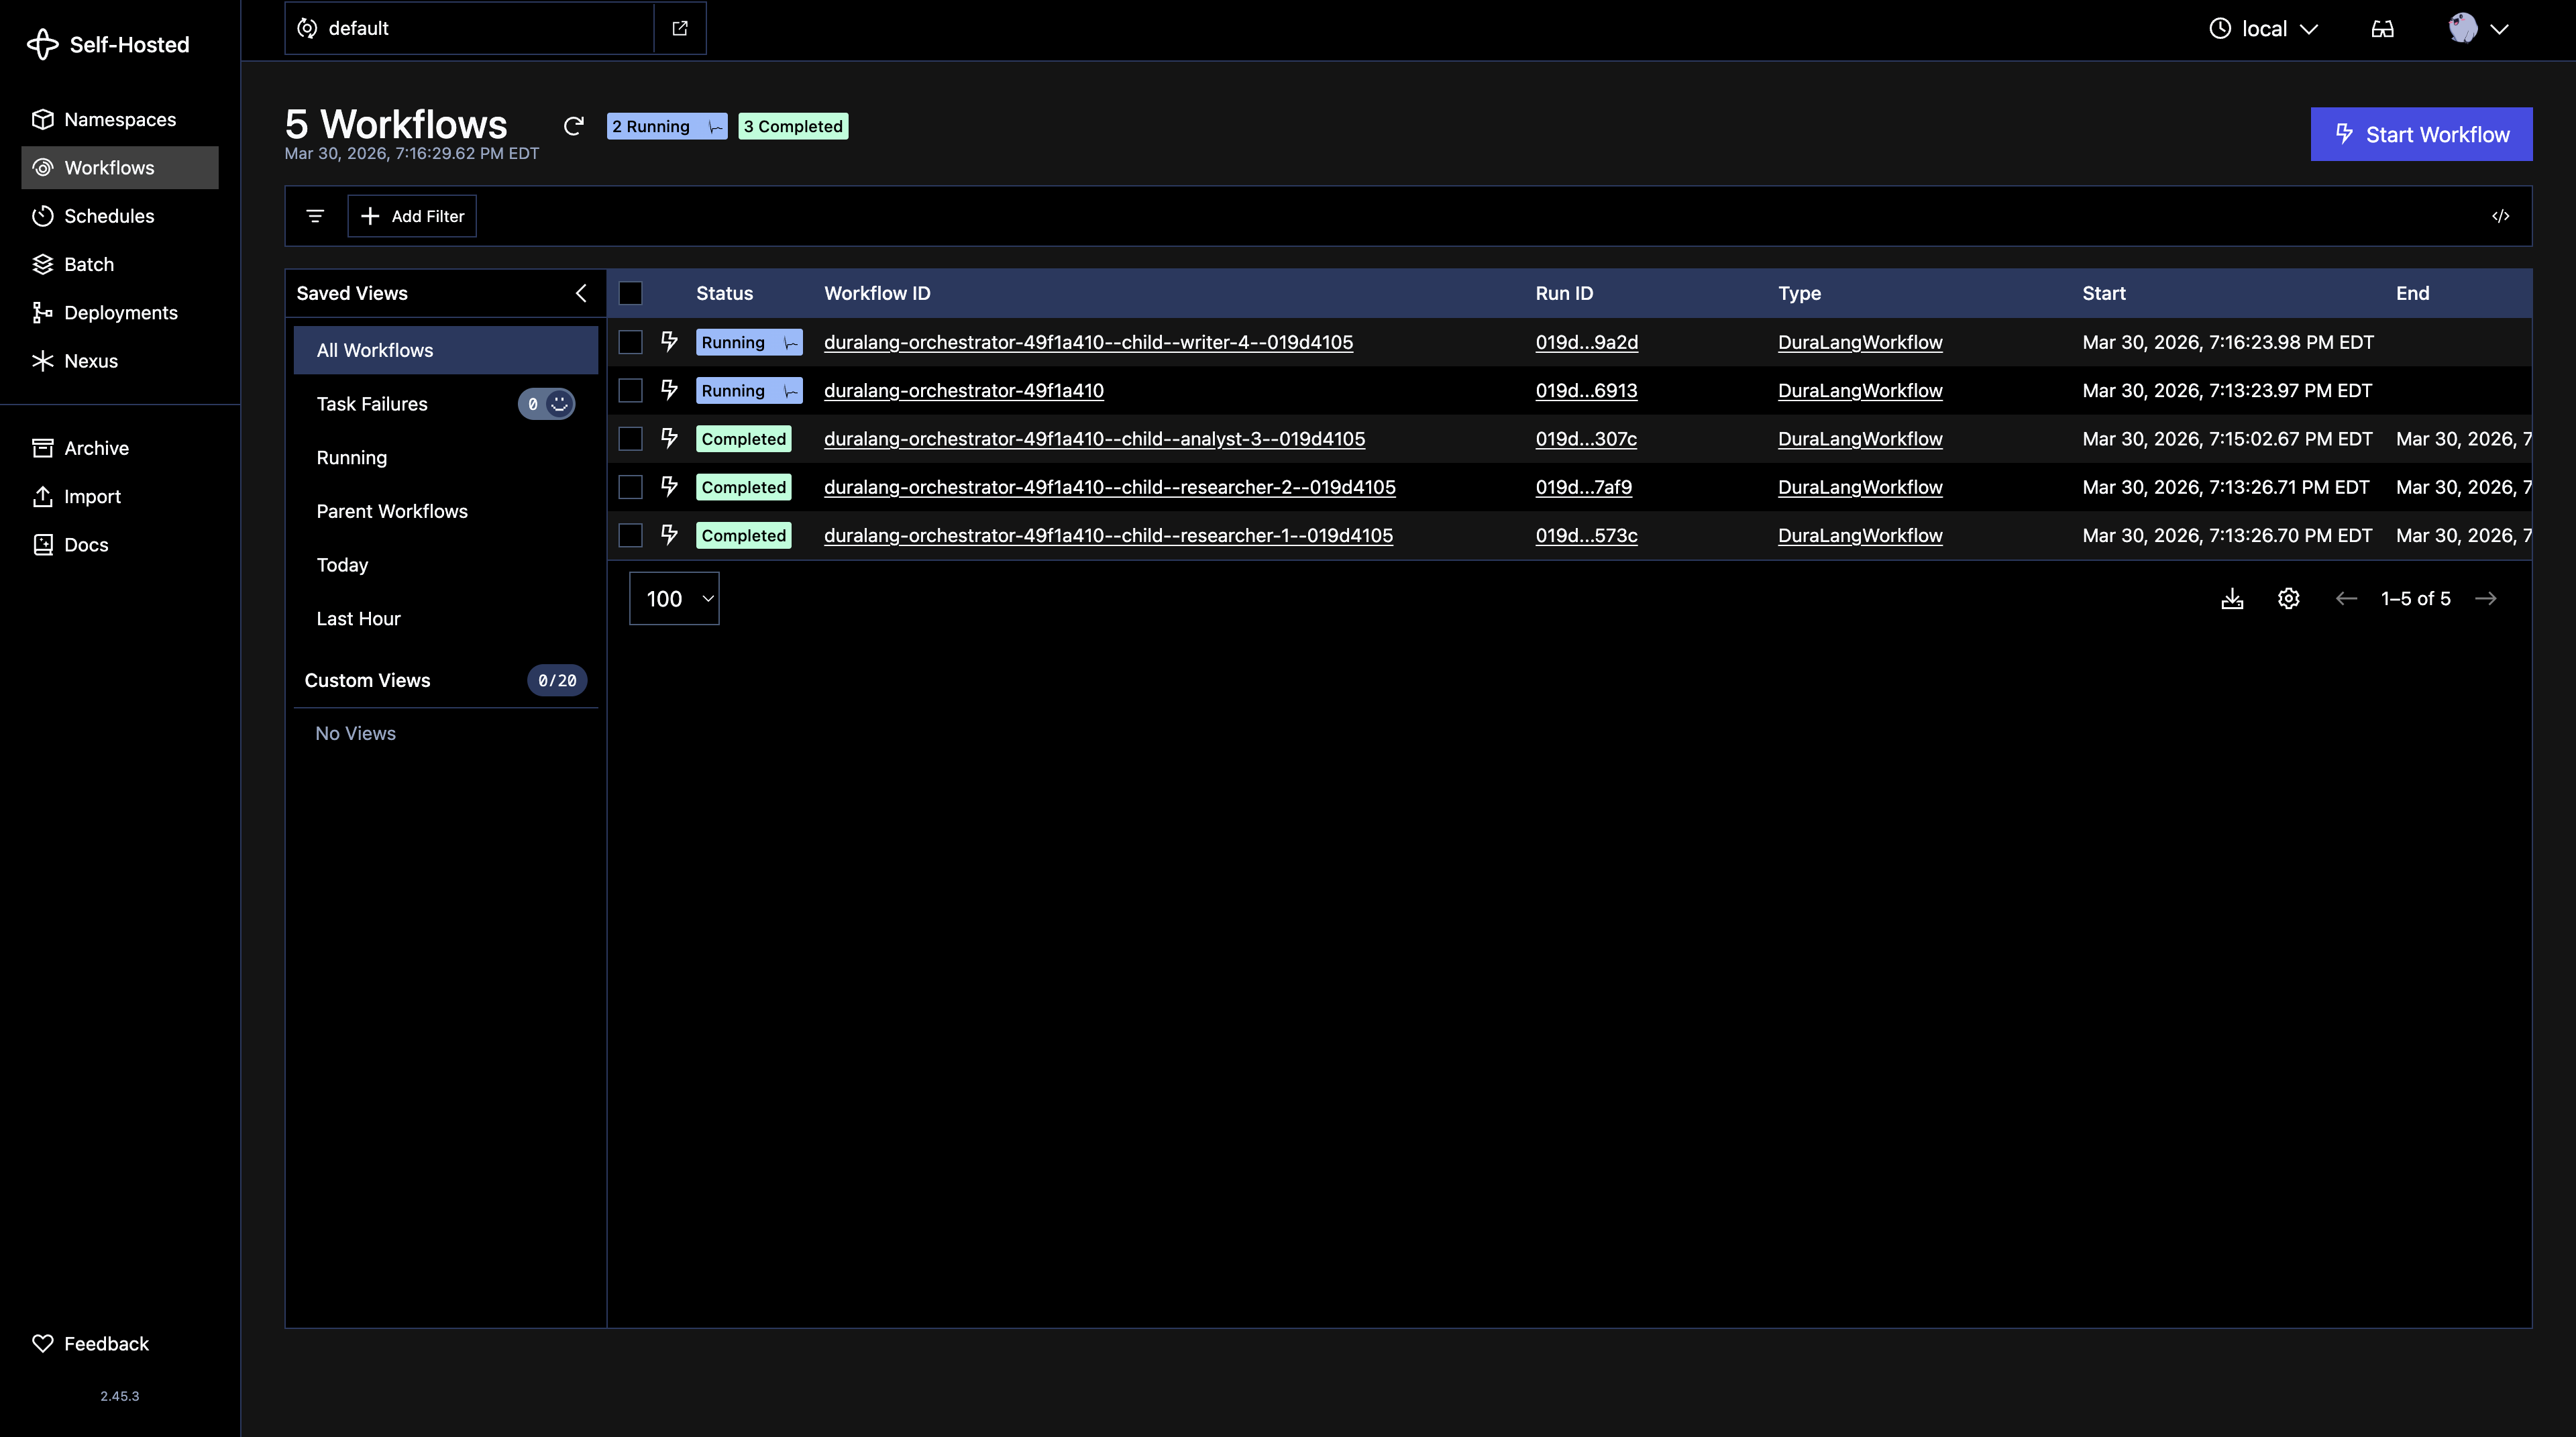2576x1437 pixels.
Task: Open Import page
Action: tap(120, 496)
